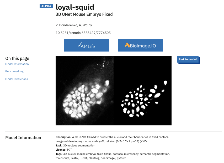Jump to Model Information in page navigation
Viewport: 224px width, 163px height.
click(17, 64)
